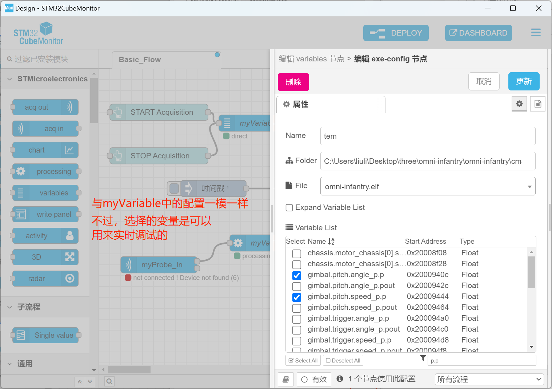Viewport: 552px width, 389px height.
Task: Open the node settings gear in the edit panel
Action: (x=519, y=104)
